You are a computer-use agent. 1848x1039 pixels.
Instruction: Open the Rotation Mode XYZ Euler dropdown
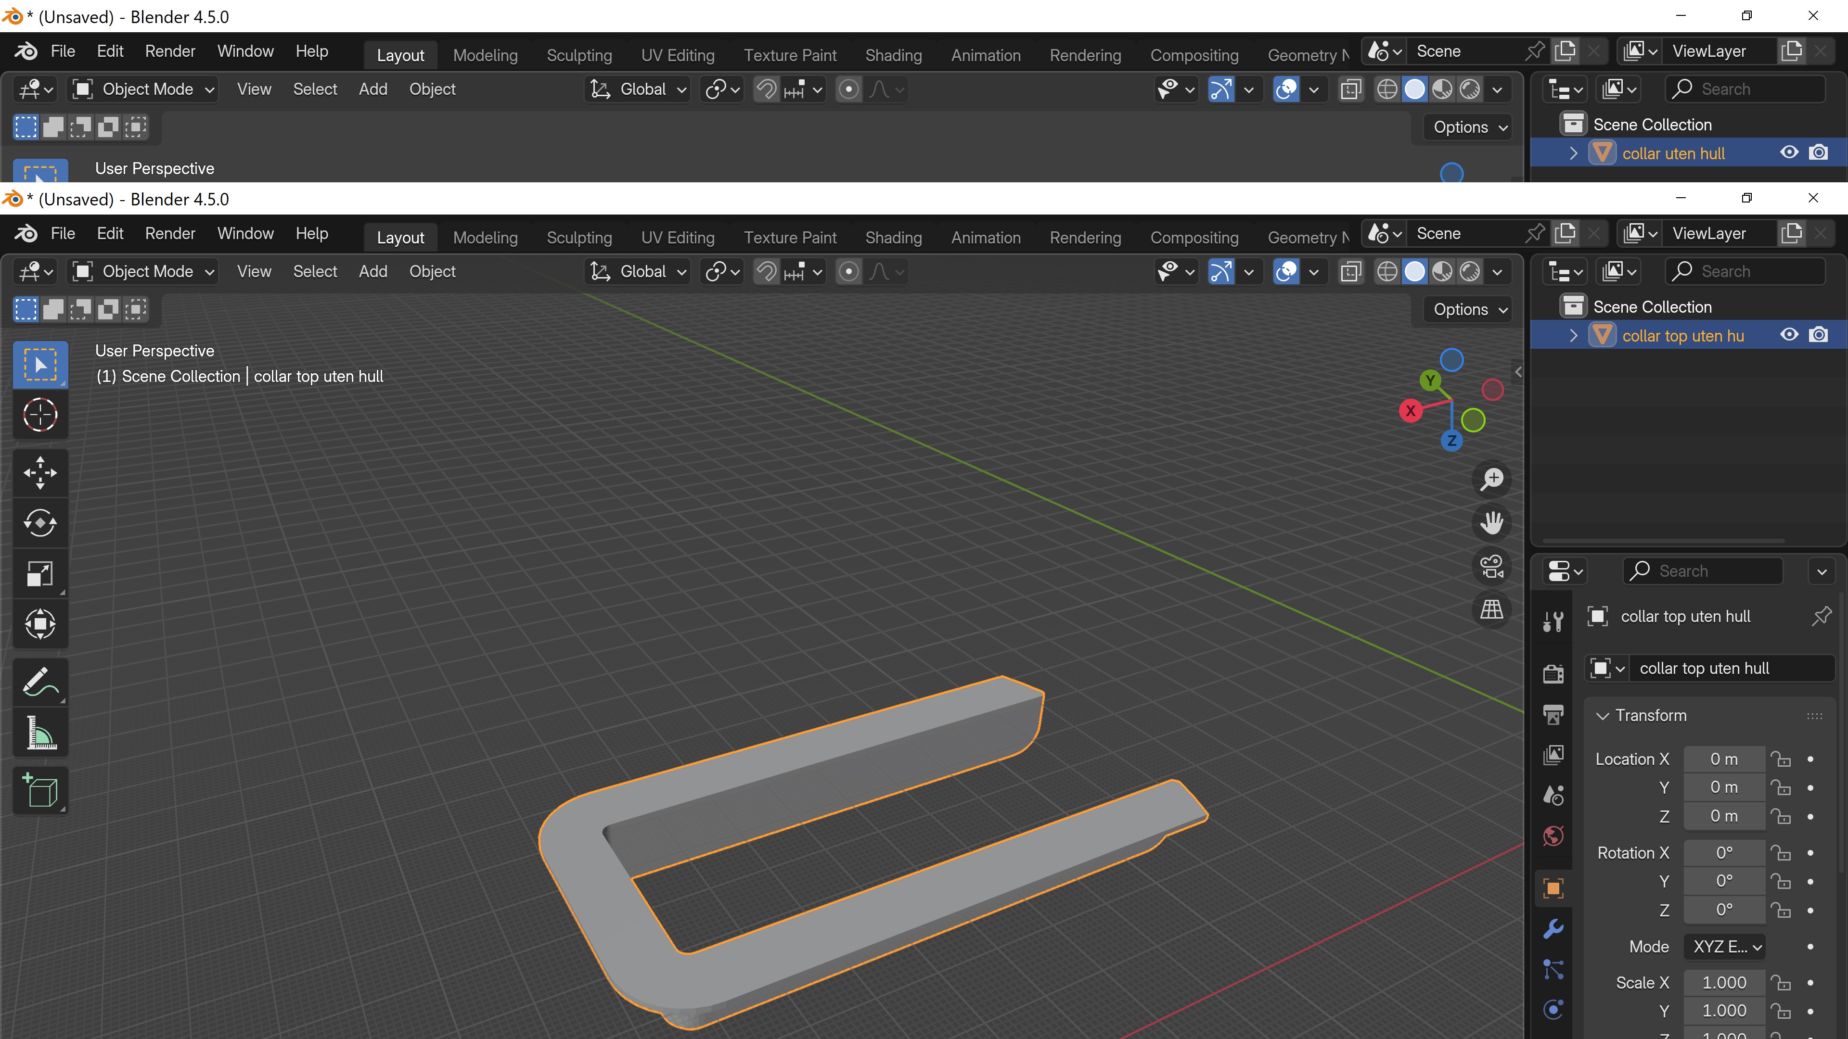pos(1725,947)
